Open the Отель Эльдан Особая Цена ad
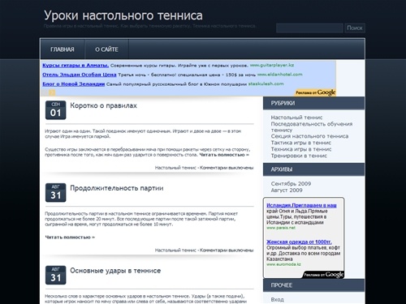This screenshot has height=304, width=406. pos(80,75)
